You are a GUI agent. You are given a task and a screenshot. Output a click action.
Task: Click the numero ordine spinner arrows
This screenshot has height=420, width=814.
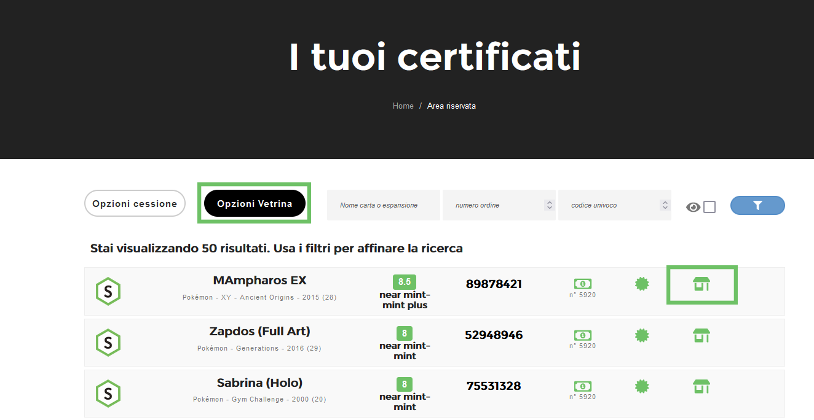549,205
